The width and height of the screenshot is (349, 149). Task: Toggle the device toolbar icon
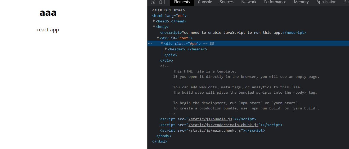pyautogui.click(x=162, y=2)
